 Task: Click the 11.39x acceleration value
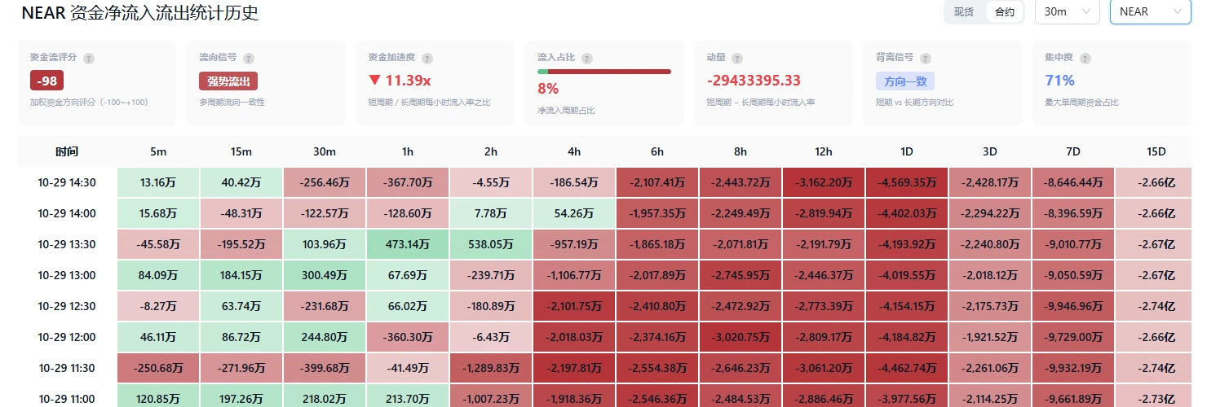[x=400, y=81]
